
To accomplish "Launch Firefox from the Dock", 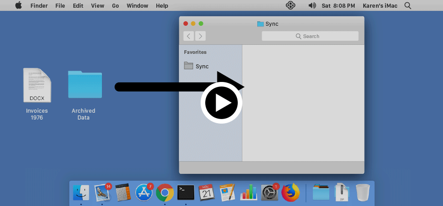I will point(290,192).
